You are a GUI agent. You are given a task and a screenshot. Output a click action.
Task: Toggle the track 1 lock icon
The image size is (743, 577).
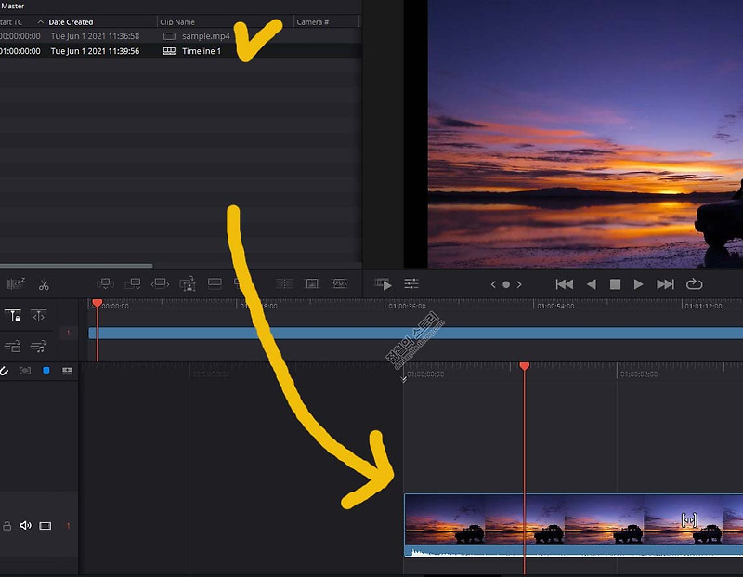click(x=7, y=526)
